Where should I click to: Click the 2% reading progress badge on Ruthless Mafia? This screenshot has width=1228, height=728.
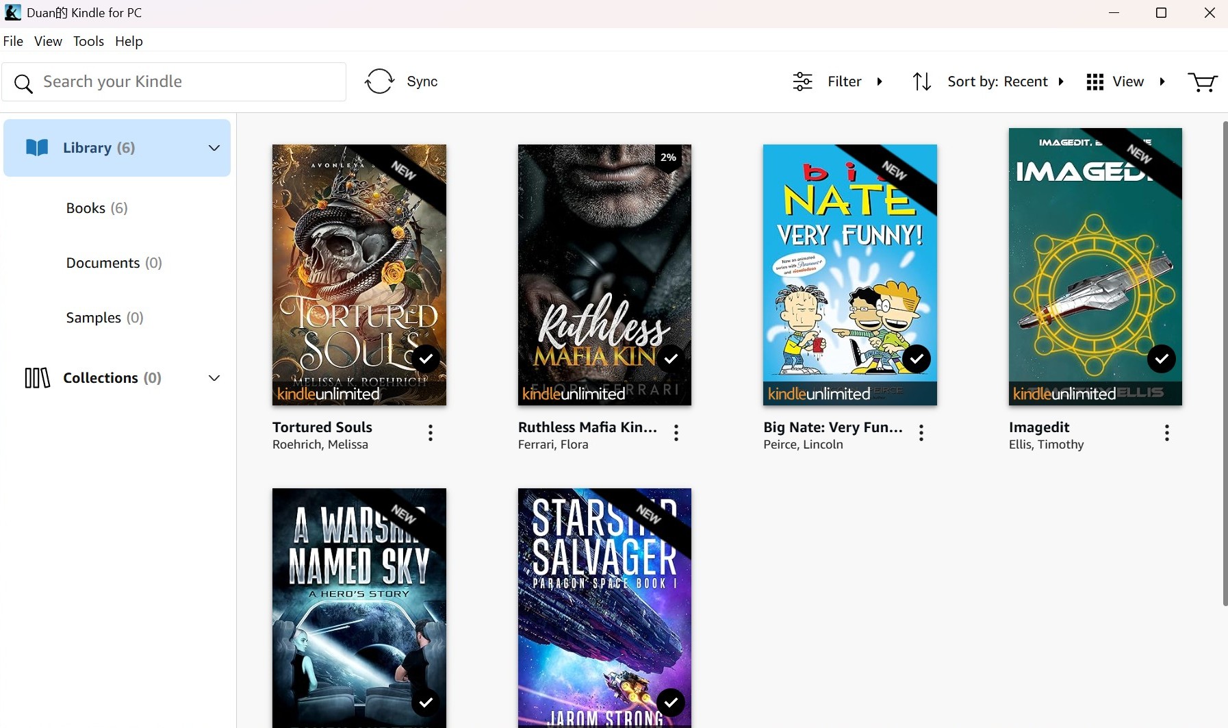pos(669,157)
